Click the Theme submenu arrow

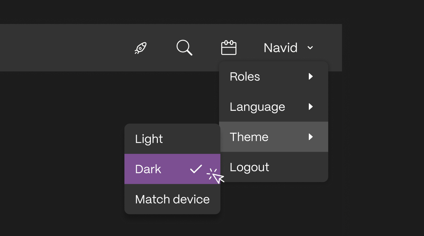311,137
